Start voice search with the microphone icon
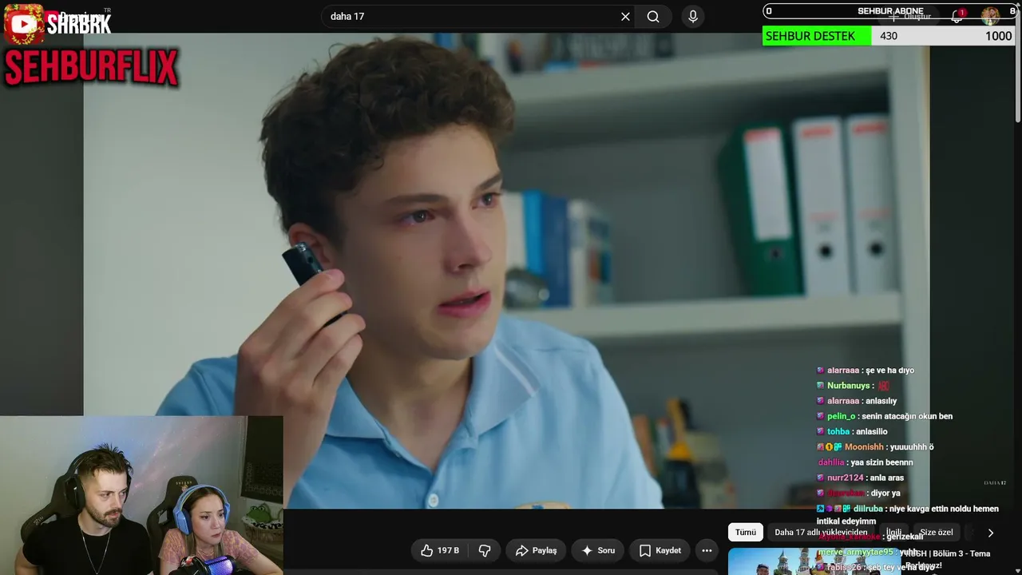The height and width of the screenshot is (575, 1022). [693, 17]
